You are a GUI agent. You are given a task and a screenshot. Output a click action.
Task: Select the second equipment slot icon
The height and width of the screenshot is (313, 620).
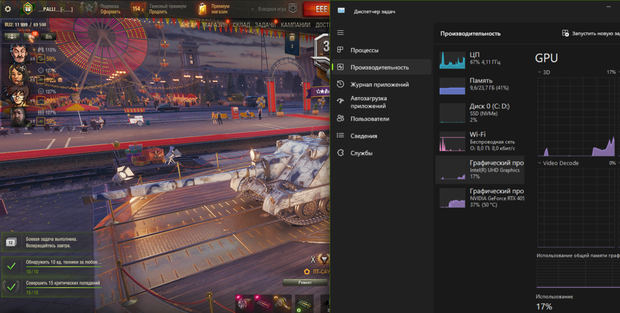click(x=263, y=303)
